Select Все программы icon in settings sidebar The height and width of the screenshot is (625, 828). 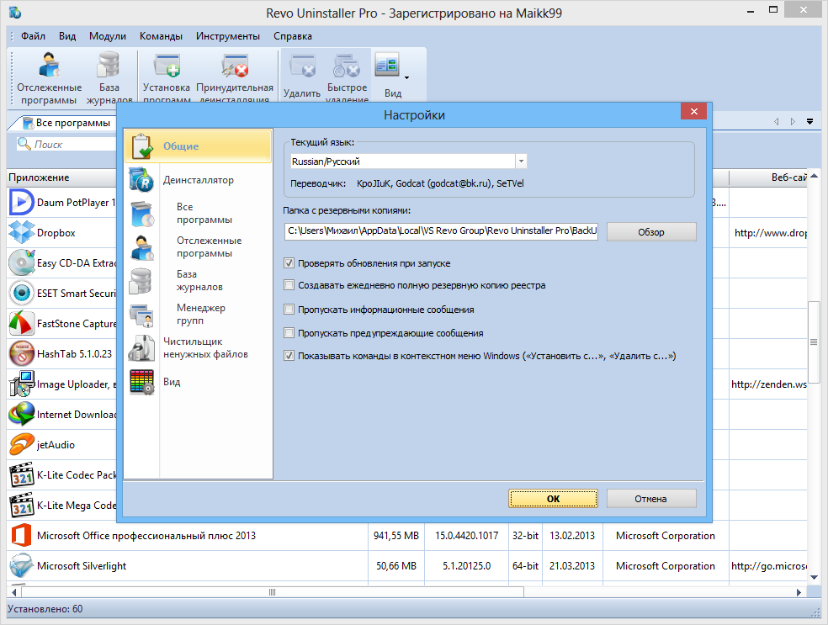142,214
